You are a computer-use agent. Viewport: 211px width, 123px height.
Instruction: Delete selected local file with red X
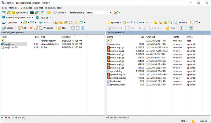31,28
